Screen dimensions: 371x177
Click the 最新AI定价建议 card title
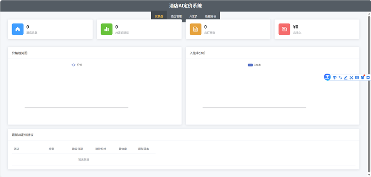[x=23, y=135]
